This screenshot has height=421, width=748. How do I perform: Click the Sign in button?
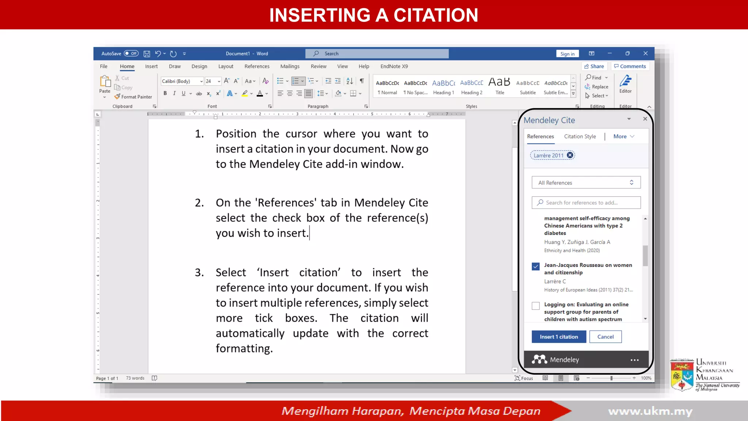coord(567,54)
